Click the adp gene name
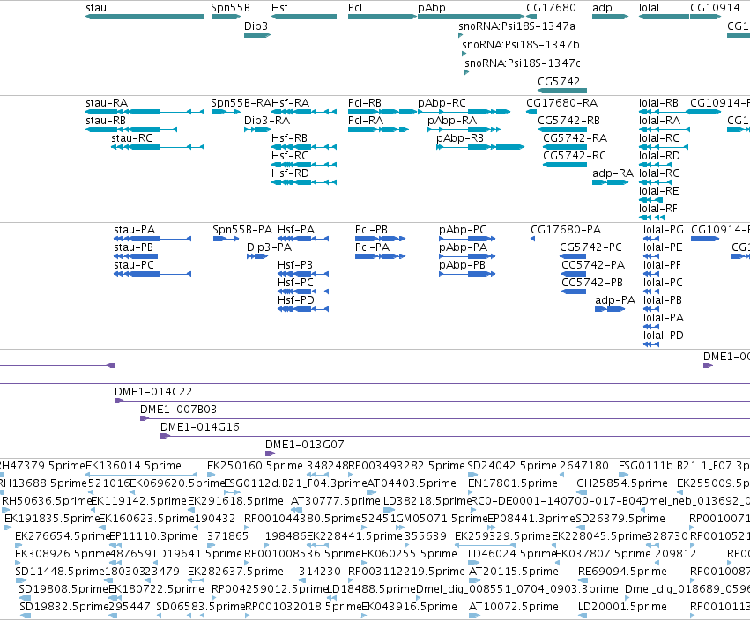Screen dimensions: 750x620 tap(602, 8)
